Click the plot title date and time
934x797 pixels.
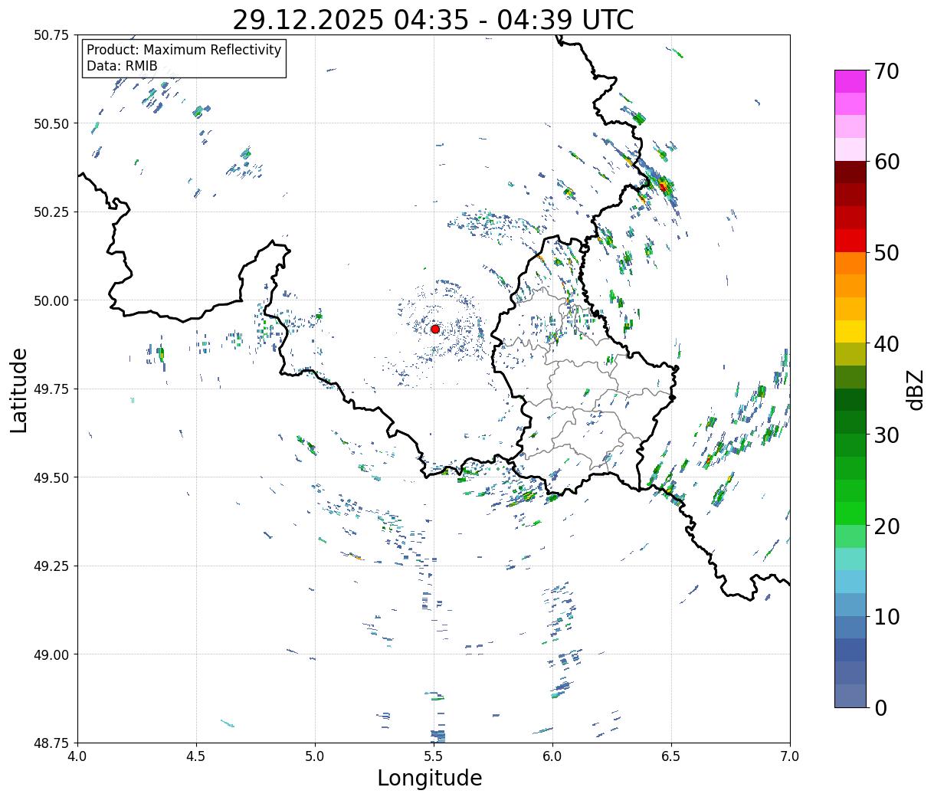433,20
